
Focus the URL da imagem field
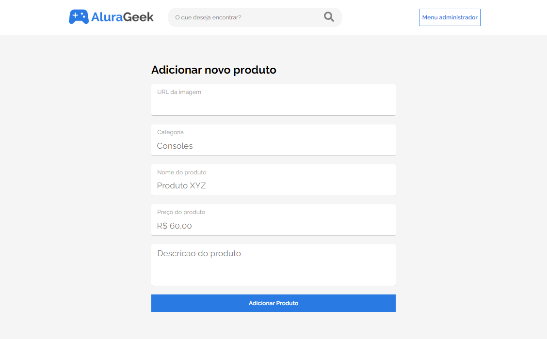coord(273,100)
